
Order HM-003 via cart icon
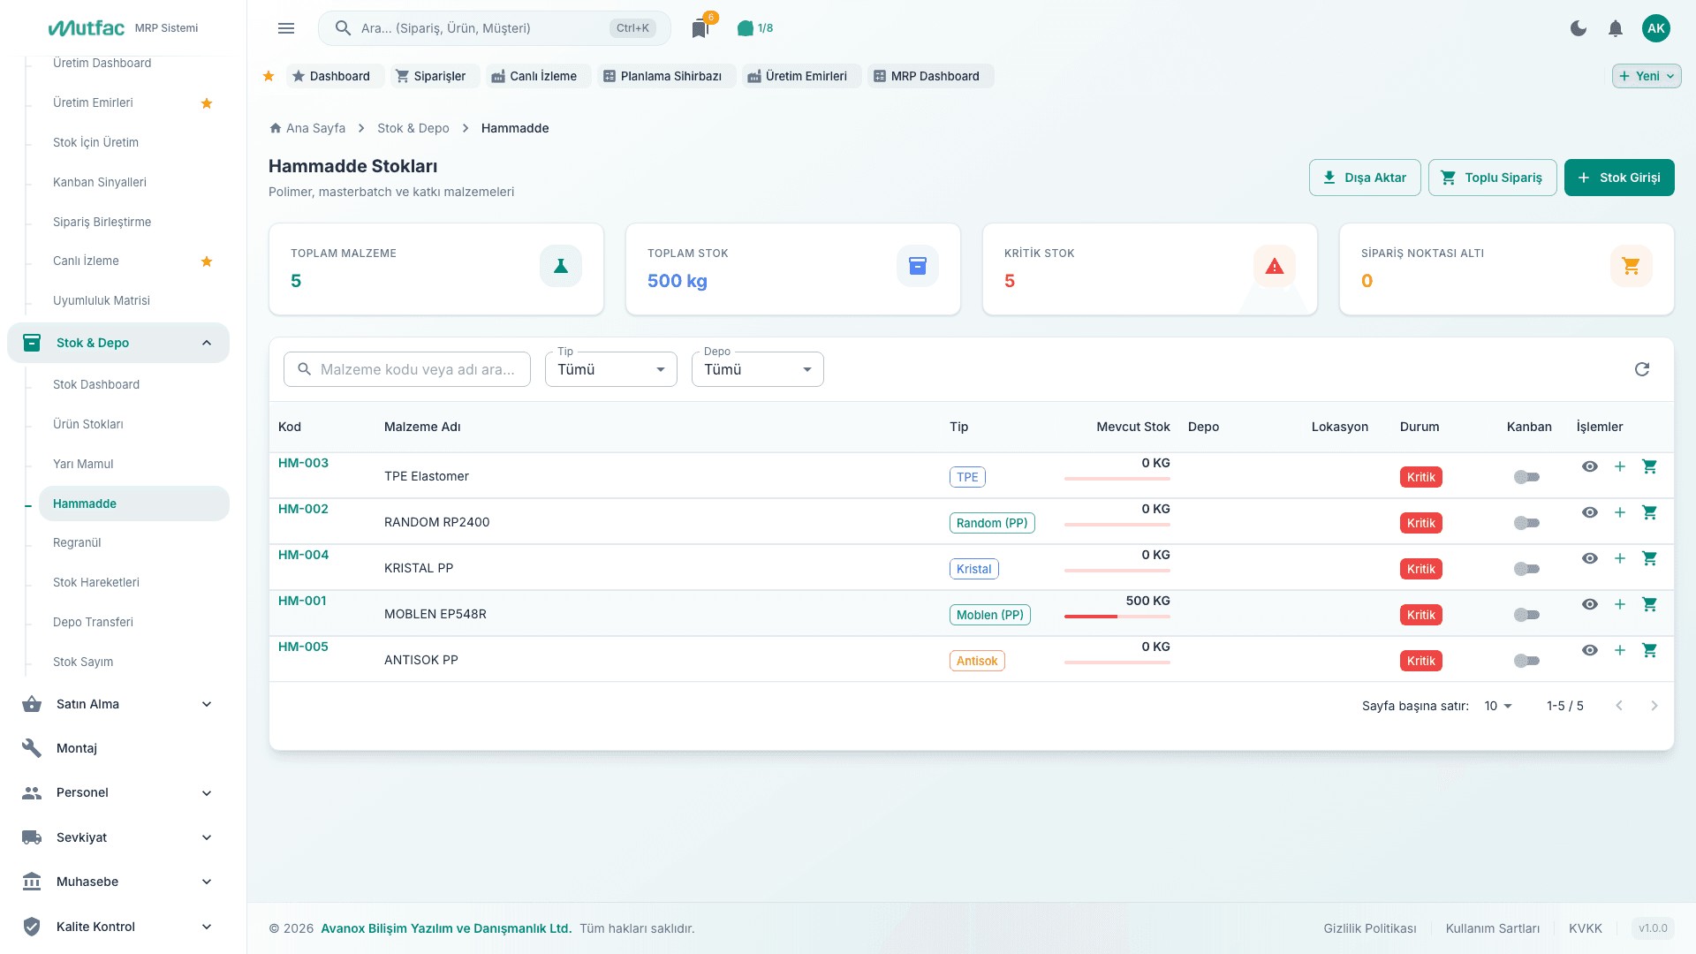click(1649, 466)
